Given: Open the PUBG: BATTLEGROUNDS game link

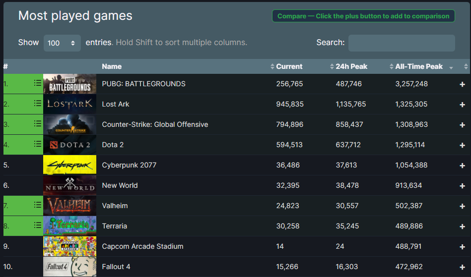Looking at the screenshot, I should [143, 84].
